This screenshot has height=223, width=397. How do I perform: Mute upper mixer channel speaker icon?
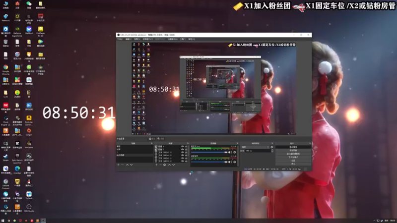point(230,152)
